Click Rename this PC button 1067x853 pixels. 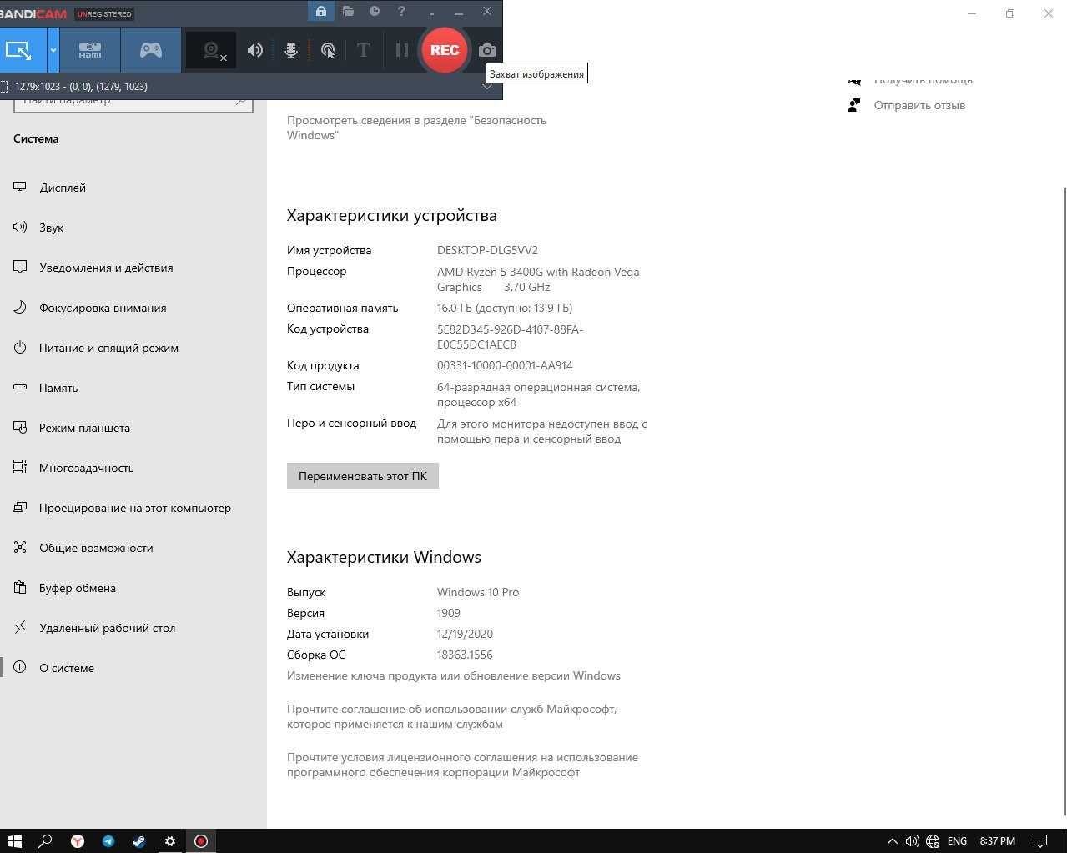363,476
